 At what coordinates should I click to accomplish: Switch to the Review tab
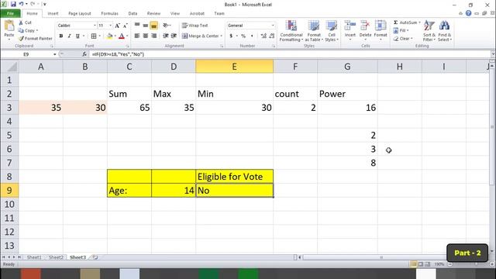pos(153,14)
